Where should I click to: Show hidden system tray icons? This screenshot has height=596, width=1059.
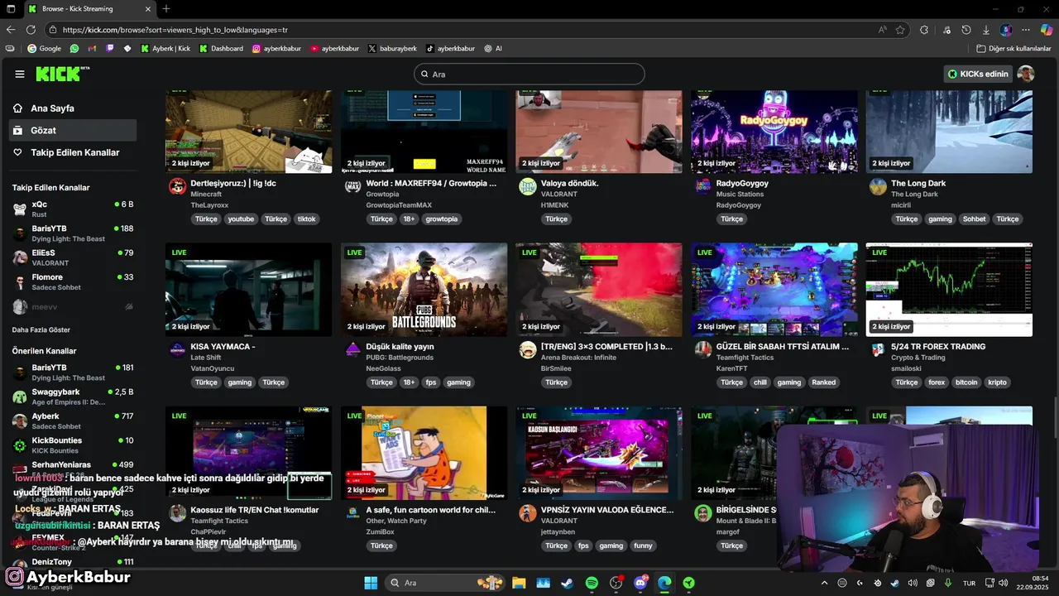(x=824, y=583)
